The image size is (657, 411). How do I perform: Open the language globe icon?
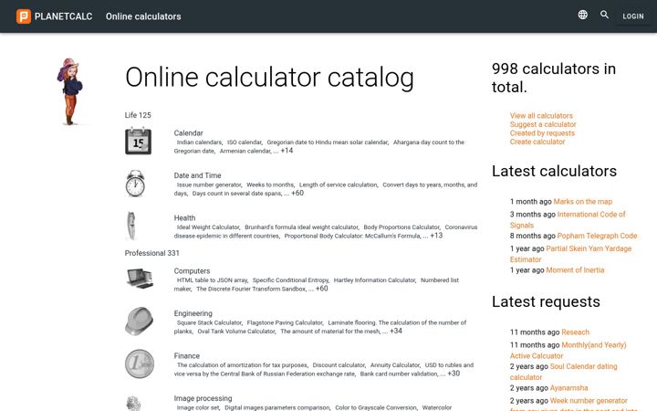pyautogui.click(x=582, y=15)
